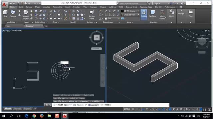Open Firefox from the taskbar
The width and height of the screenshot is (213, 119).
(x=42, y=116)
